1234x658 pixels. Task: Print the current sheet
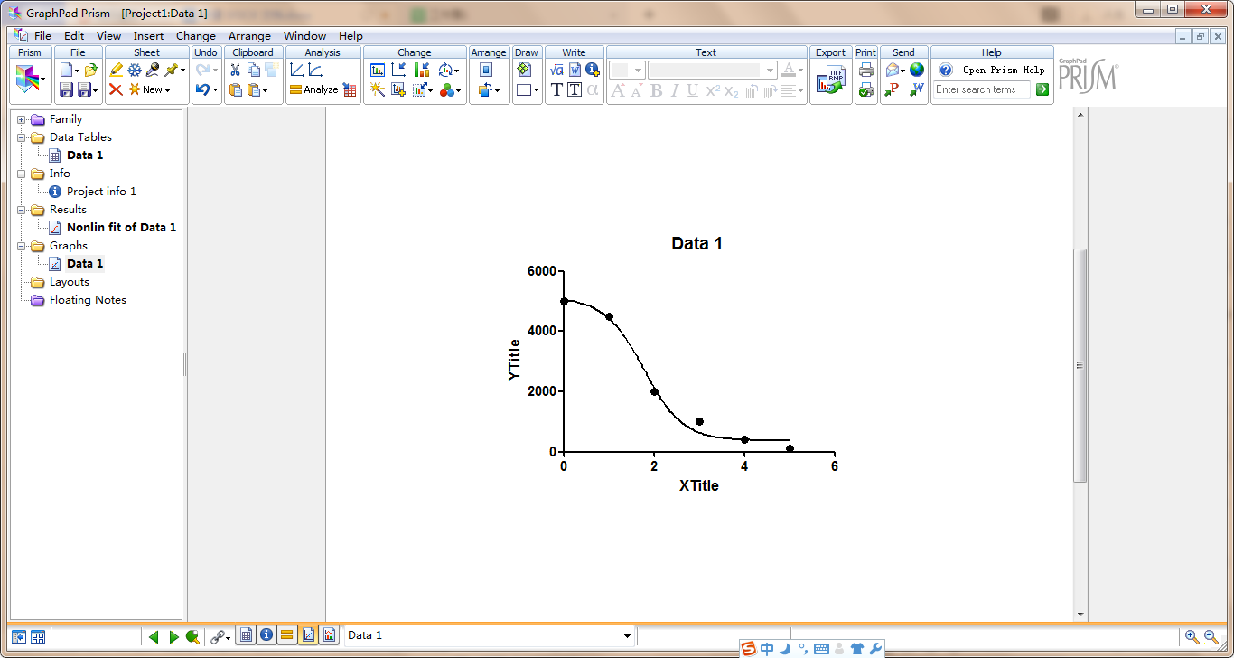coord(866,70)
